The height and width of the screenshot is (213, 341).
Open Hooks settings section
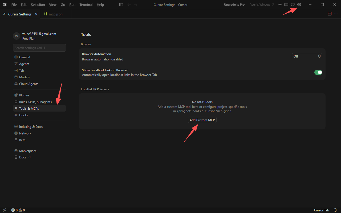point(39,115)
